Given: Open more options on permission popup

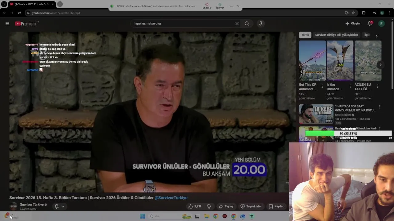Looking at the screenshot, I should [x=231, y=6].
